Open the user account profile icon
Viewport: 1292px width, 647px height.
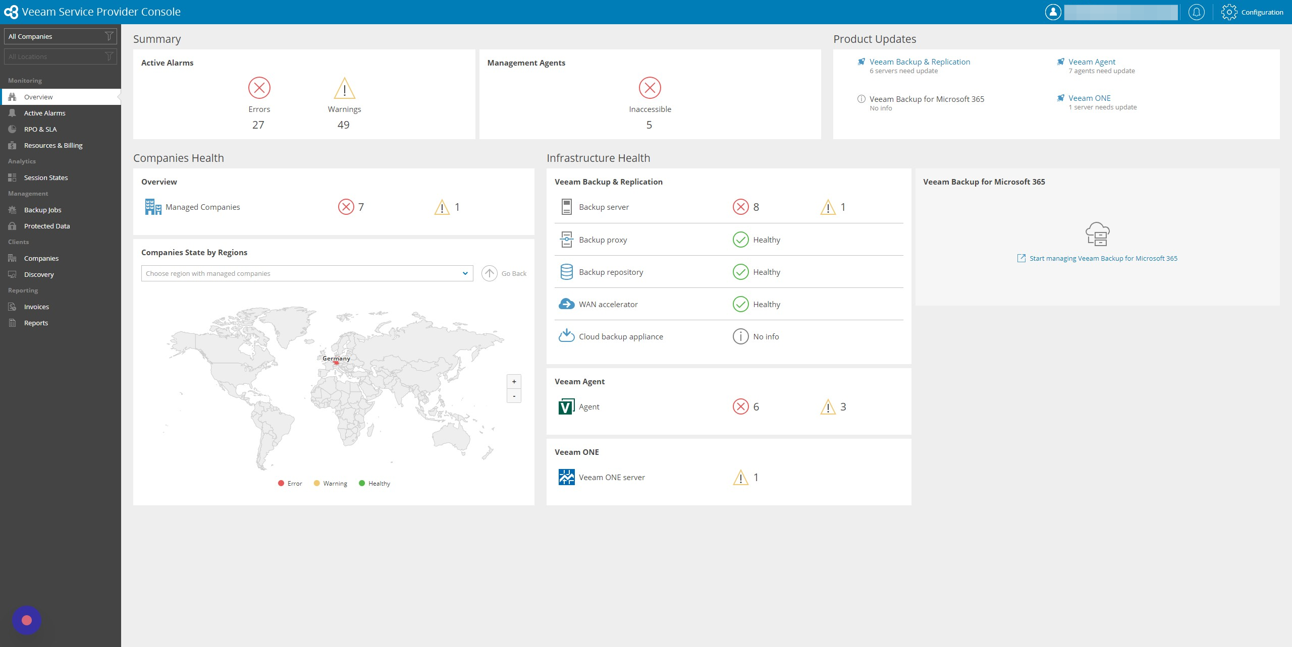click(1053, 12)
